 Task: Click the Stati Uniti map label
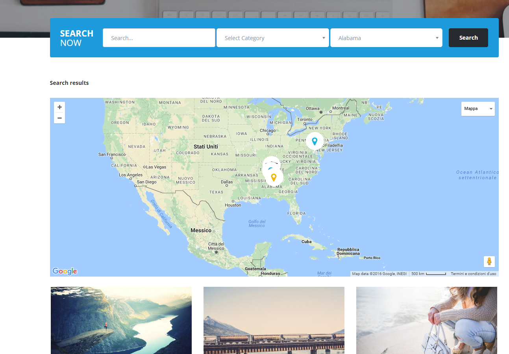(205, 147)
